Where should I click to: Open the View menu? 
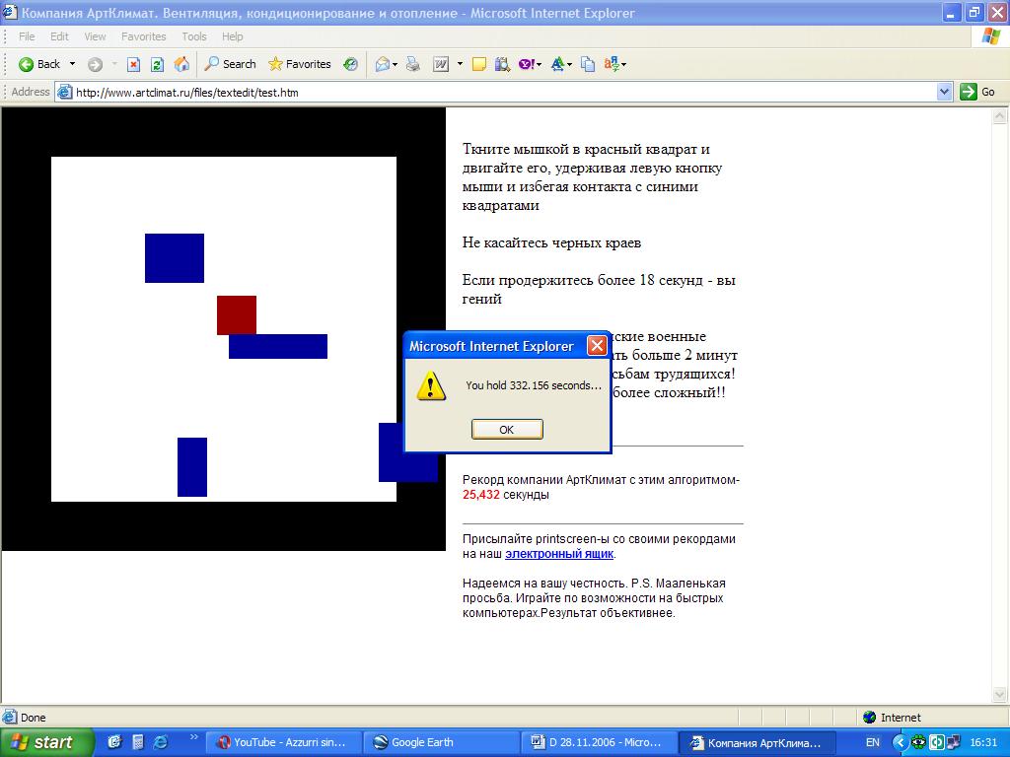[x=95, y=36]
